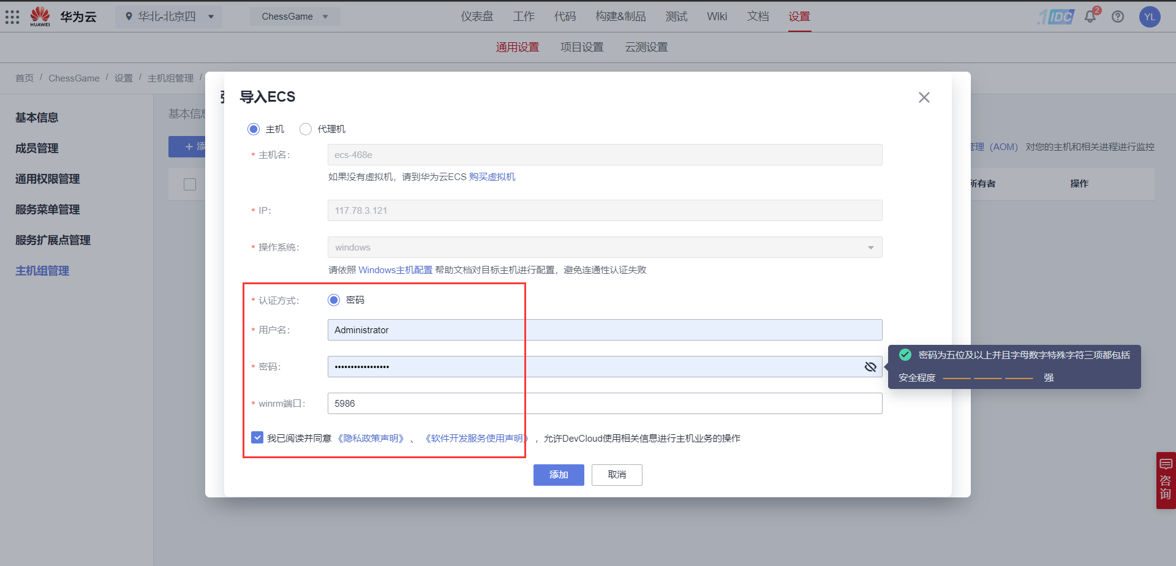Click the winrm端口 field 5986

605,404
